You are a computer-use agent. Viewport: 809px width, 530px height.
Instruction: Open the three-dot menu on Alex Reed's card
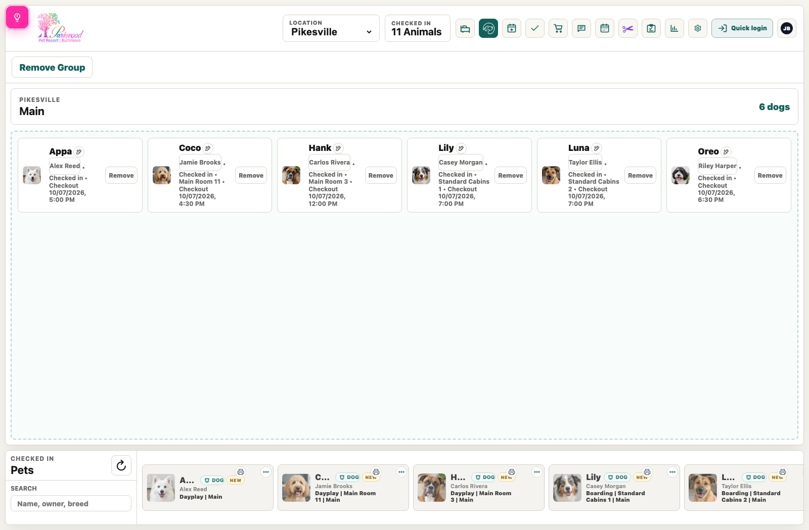(x=266, y=472)
